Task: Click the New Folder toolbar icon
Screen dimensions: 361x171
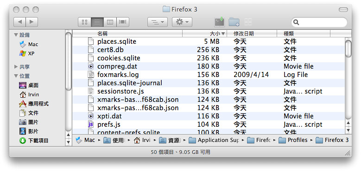Action: (x=234, y=22)
